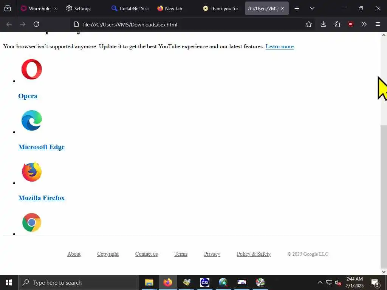
Task: Select Firefox on the taskbar
Action: [167, 282]
